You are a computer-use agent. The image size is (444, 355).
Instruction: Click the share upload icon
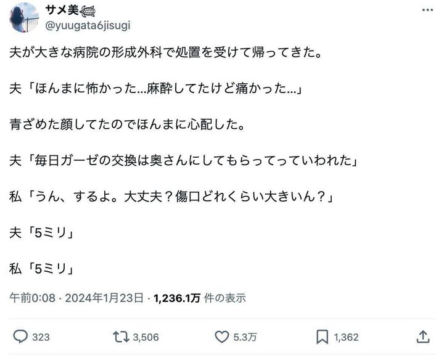(x=423, y=337)
